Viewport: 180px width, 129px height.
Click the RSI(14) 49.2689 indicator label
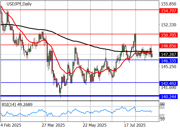[x=17, y=104]
